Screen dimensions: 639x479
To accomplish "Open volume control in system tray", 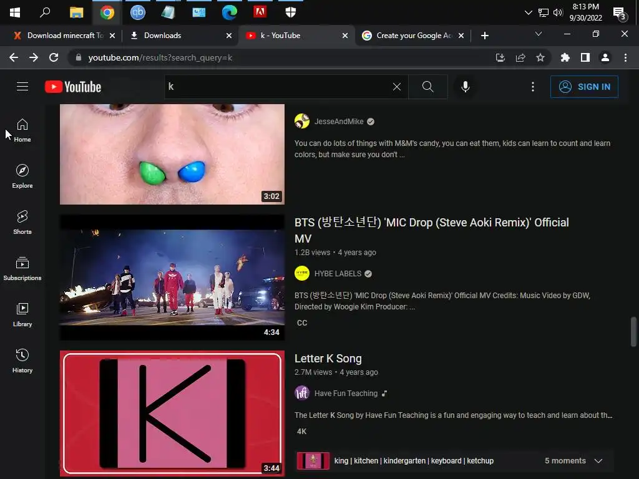I will 557,12.
